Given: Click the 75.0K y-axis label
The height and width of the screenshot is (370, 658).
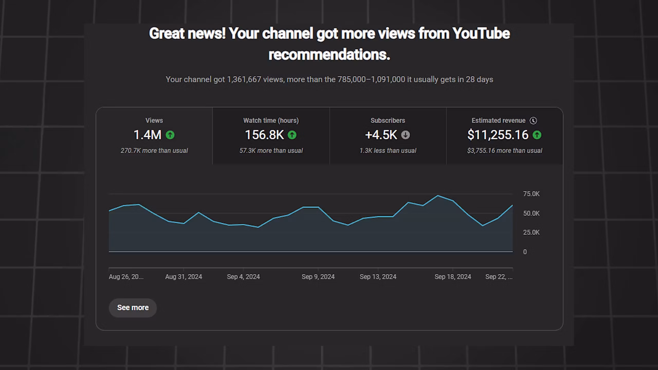Looking at the screenshot, I should [531, 194].
